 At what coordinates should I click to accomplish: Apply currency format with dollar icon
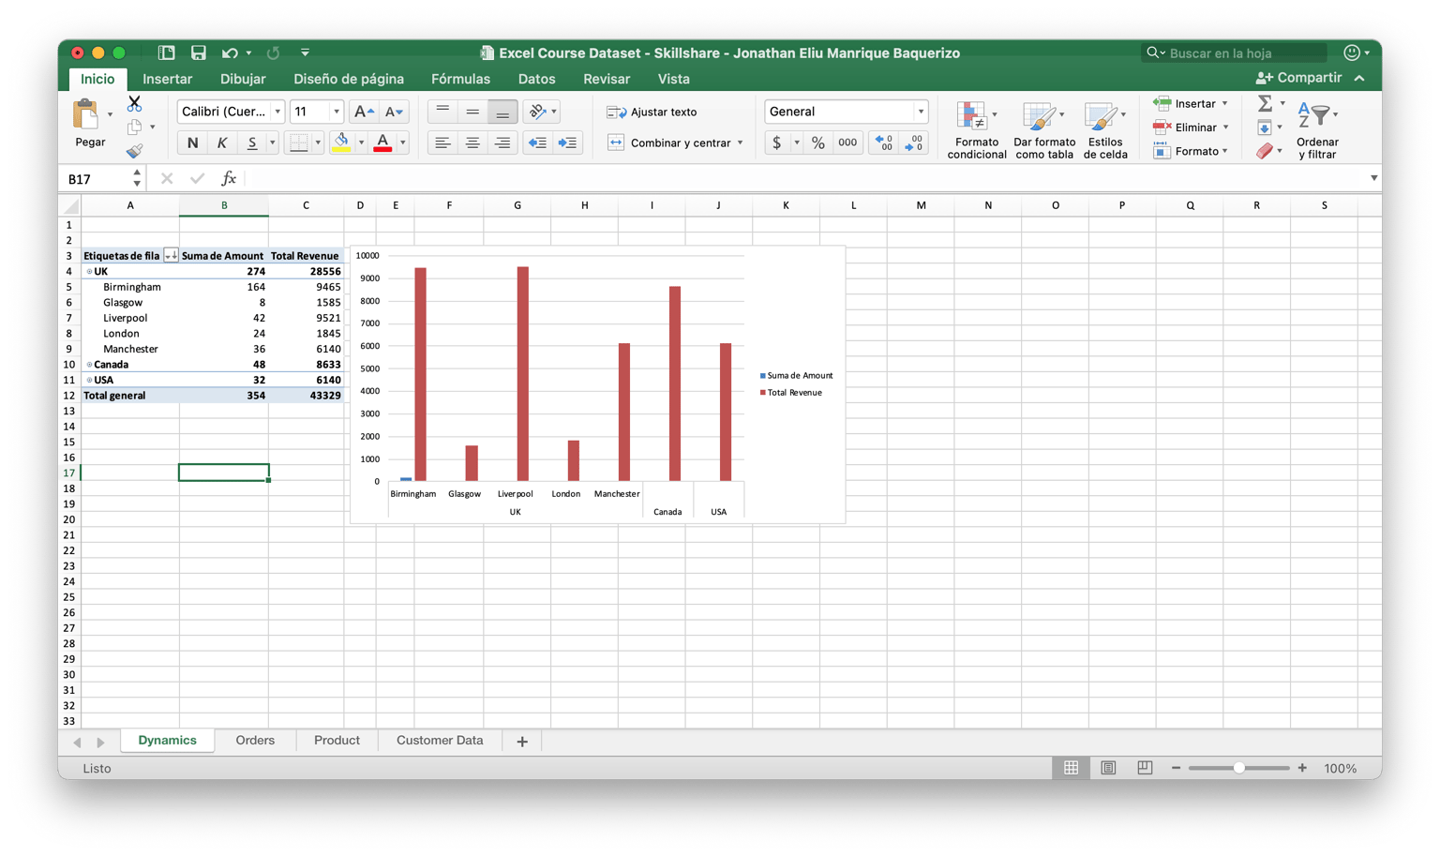click(776, 143)
